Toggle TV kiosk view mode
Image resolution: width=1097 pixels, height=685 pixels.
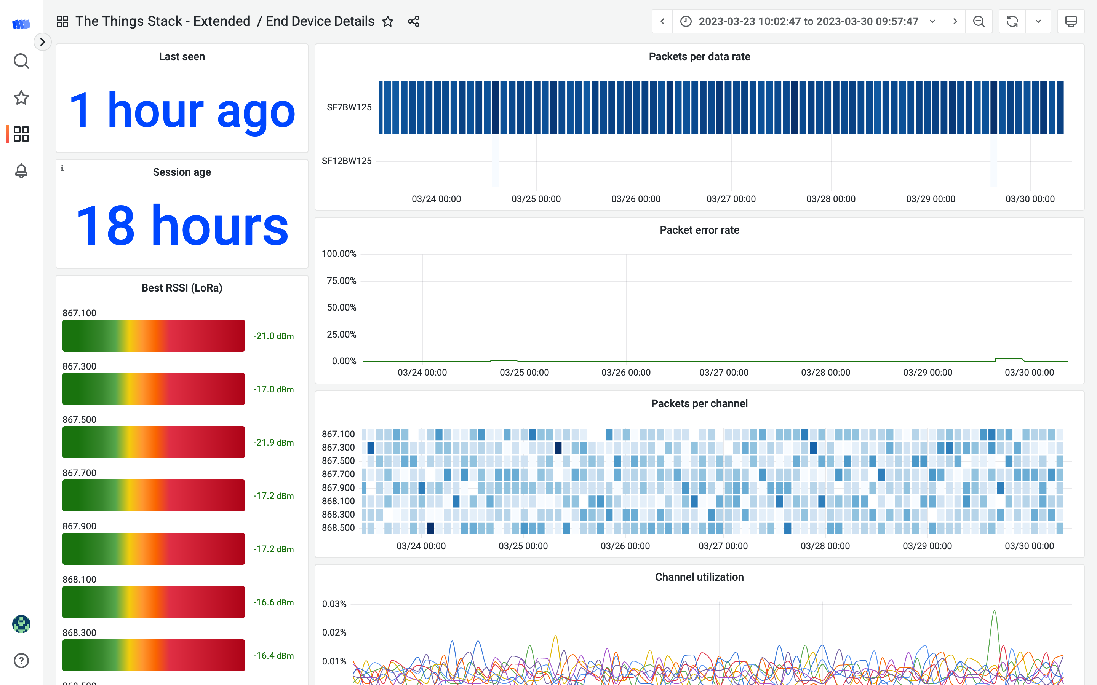pos(1071,21)
